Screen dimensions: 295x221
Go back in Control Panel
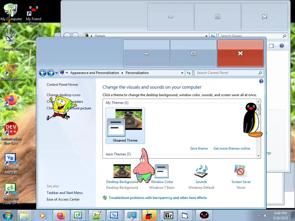(43, 73)
